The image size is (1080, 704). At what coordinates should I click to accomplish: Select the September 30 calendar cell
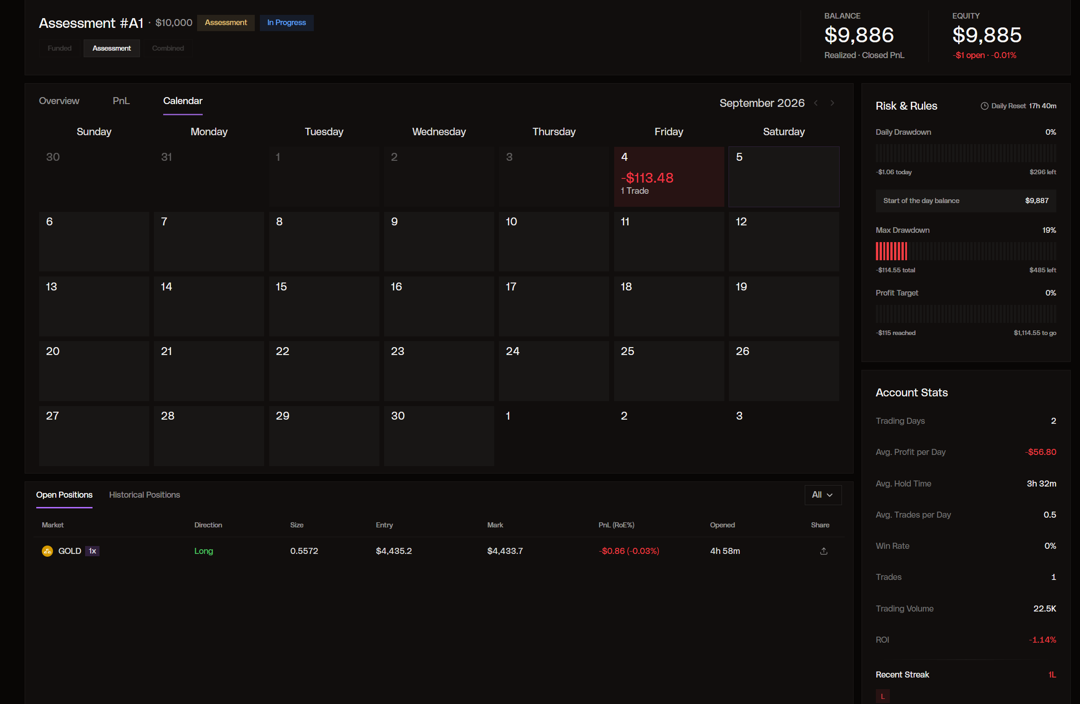point(439,436)
